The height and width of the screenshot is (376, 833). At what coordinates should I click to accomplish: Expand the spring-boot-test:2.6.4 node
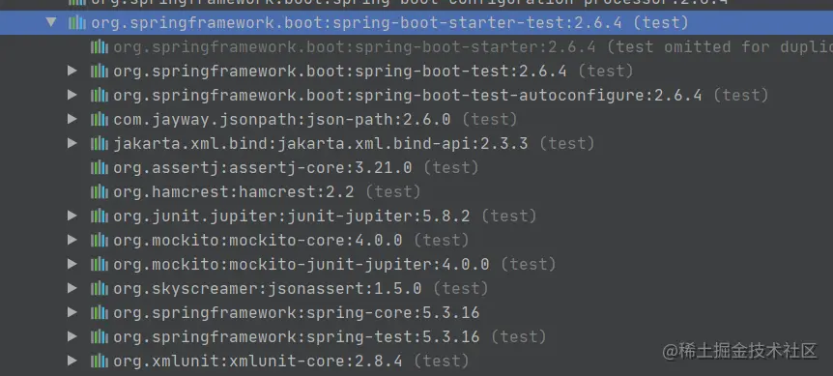coord(72,71)
